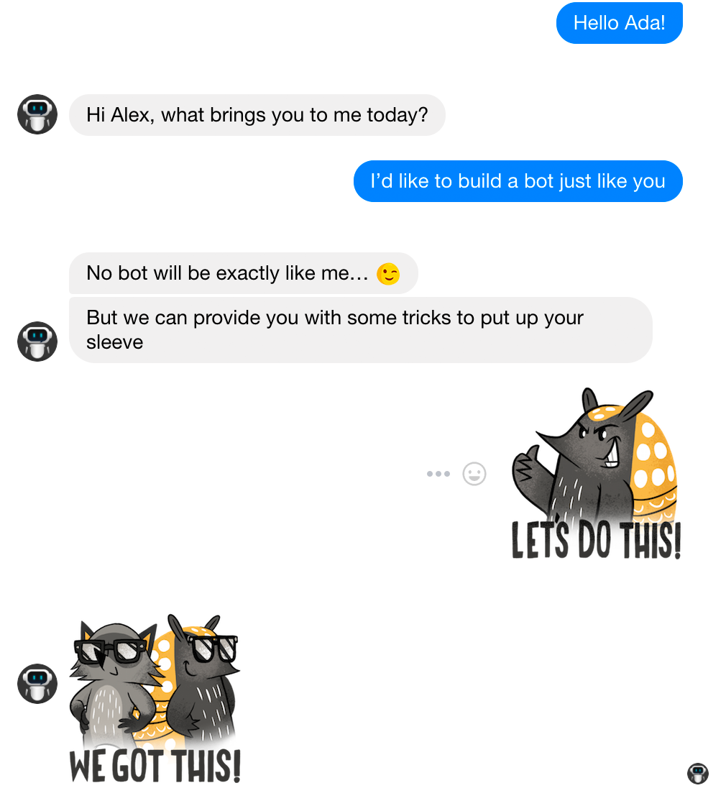Click the 'WE GOT THIS!' sticker caption text
The width and height of the screenshot is (726, 806).
click(x=155, y=766)
